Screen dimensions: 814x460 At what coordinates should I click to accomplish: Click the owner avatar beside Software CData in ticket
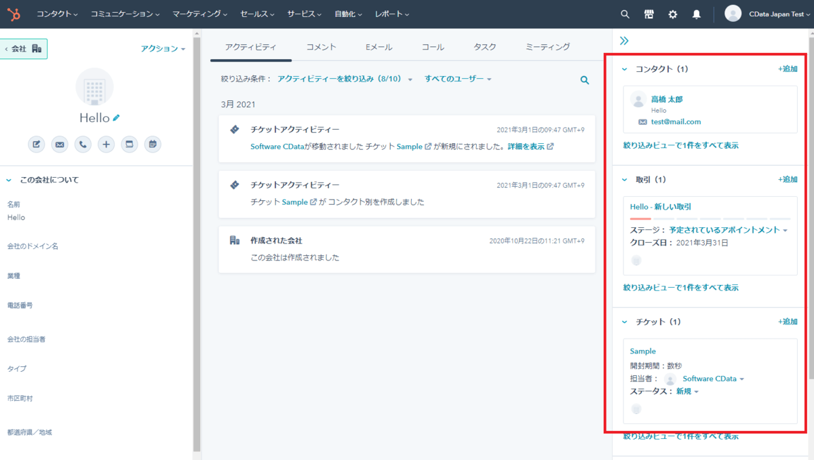pyautogui.click(x=670, y=379)
